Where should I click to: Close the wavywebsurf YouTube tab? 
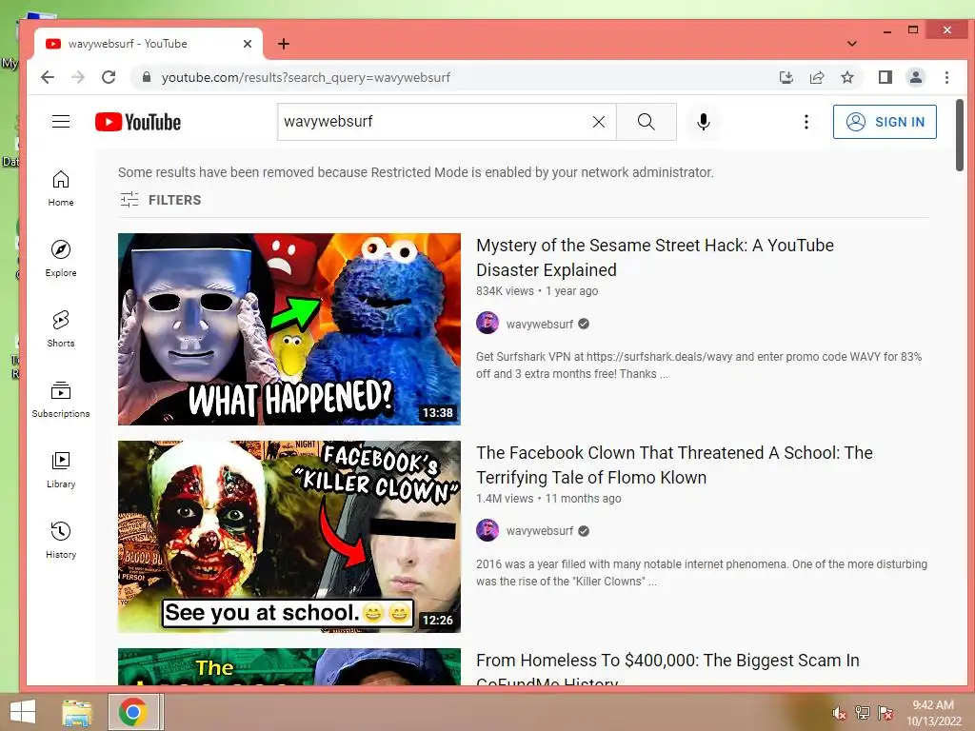pos(248,44)
